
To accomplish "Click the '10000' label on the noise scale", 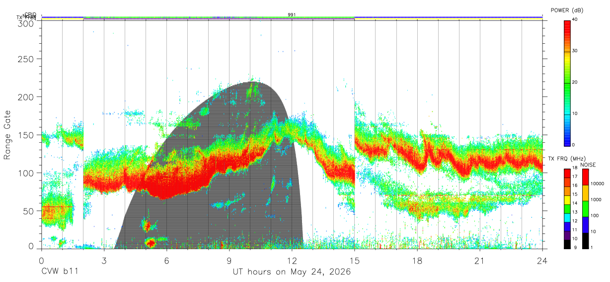I will point(598,184).
